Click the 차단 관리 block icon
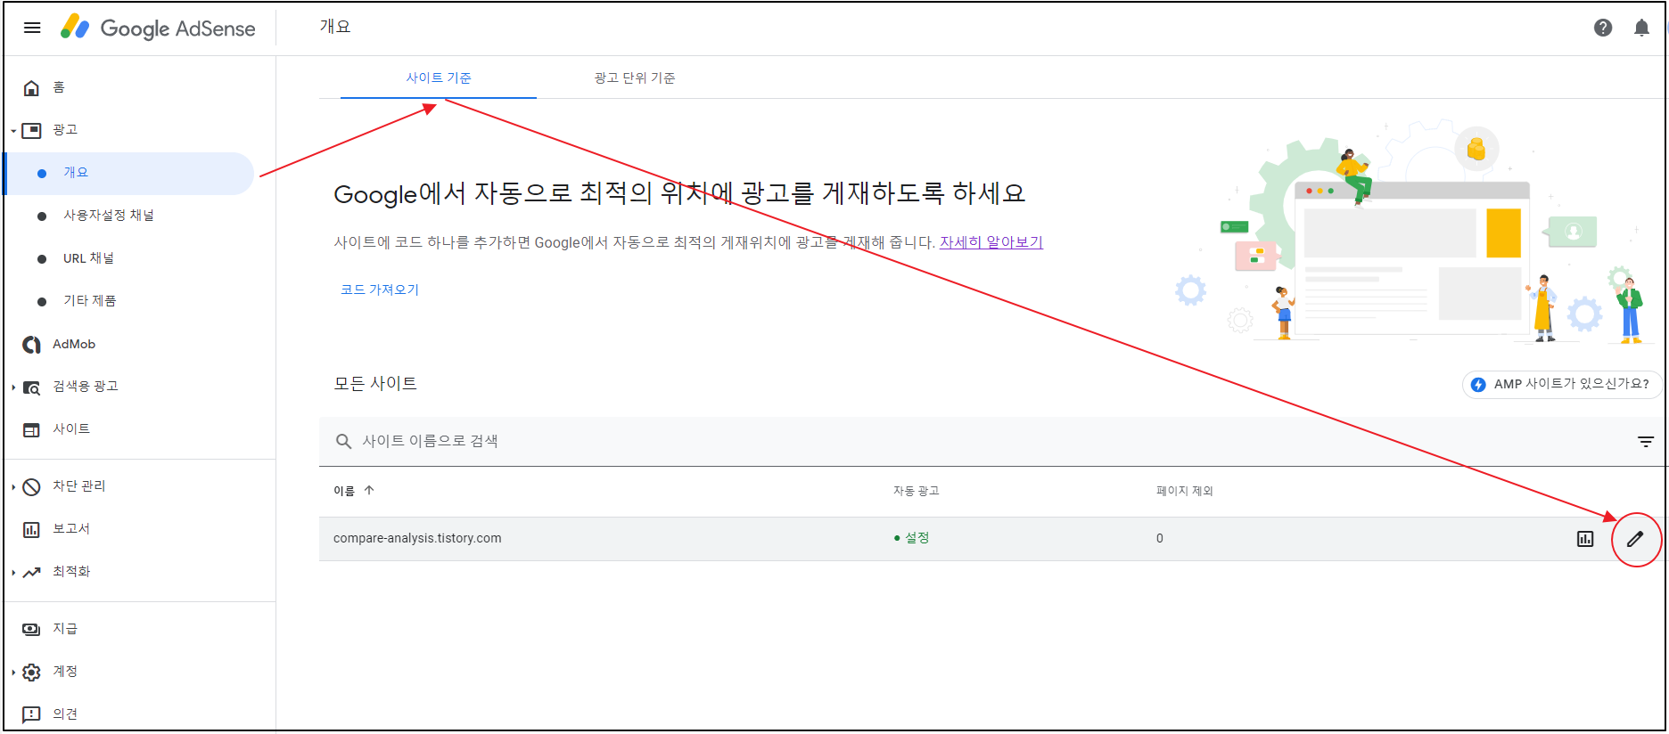 click(31, 486)
